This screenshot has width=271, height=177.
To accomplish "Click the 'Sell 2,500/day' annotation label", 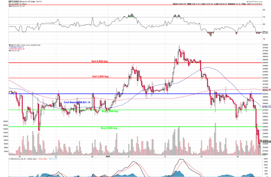I will (100, 77).
